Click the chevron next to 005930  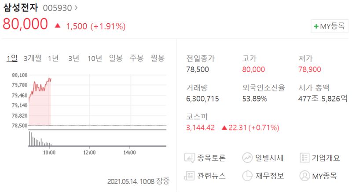pyautogui.click(x=76, y=8)
